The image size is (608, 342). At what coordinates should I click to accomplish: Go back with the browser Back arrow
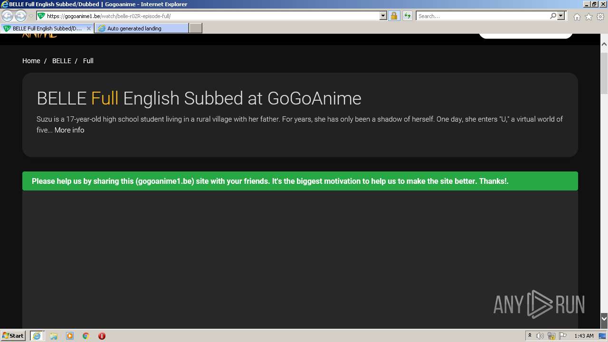7,16
